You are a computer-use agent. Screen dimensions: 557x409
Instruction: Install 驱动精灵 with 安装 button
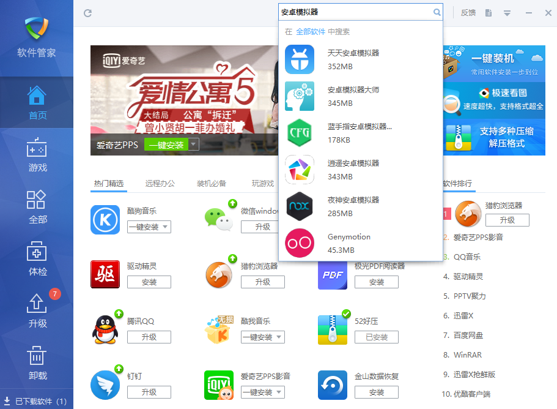click(x=149, y=282)
